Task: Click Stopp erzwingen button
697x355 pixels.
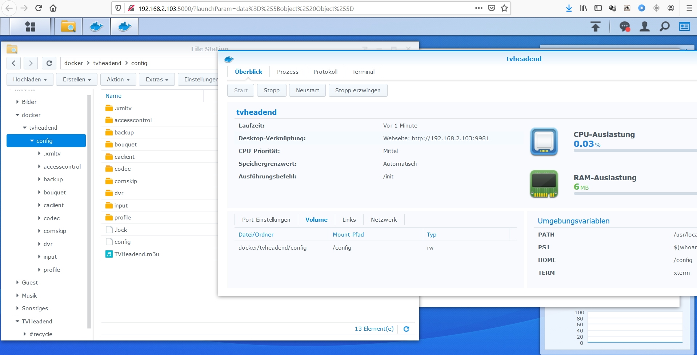Action: tap(358, 90)
